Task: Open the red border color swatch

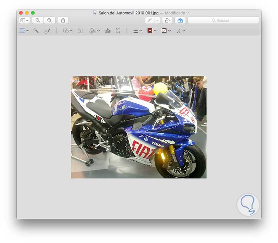Action: 150,31
